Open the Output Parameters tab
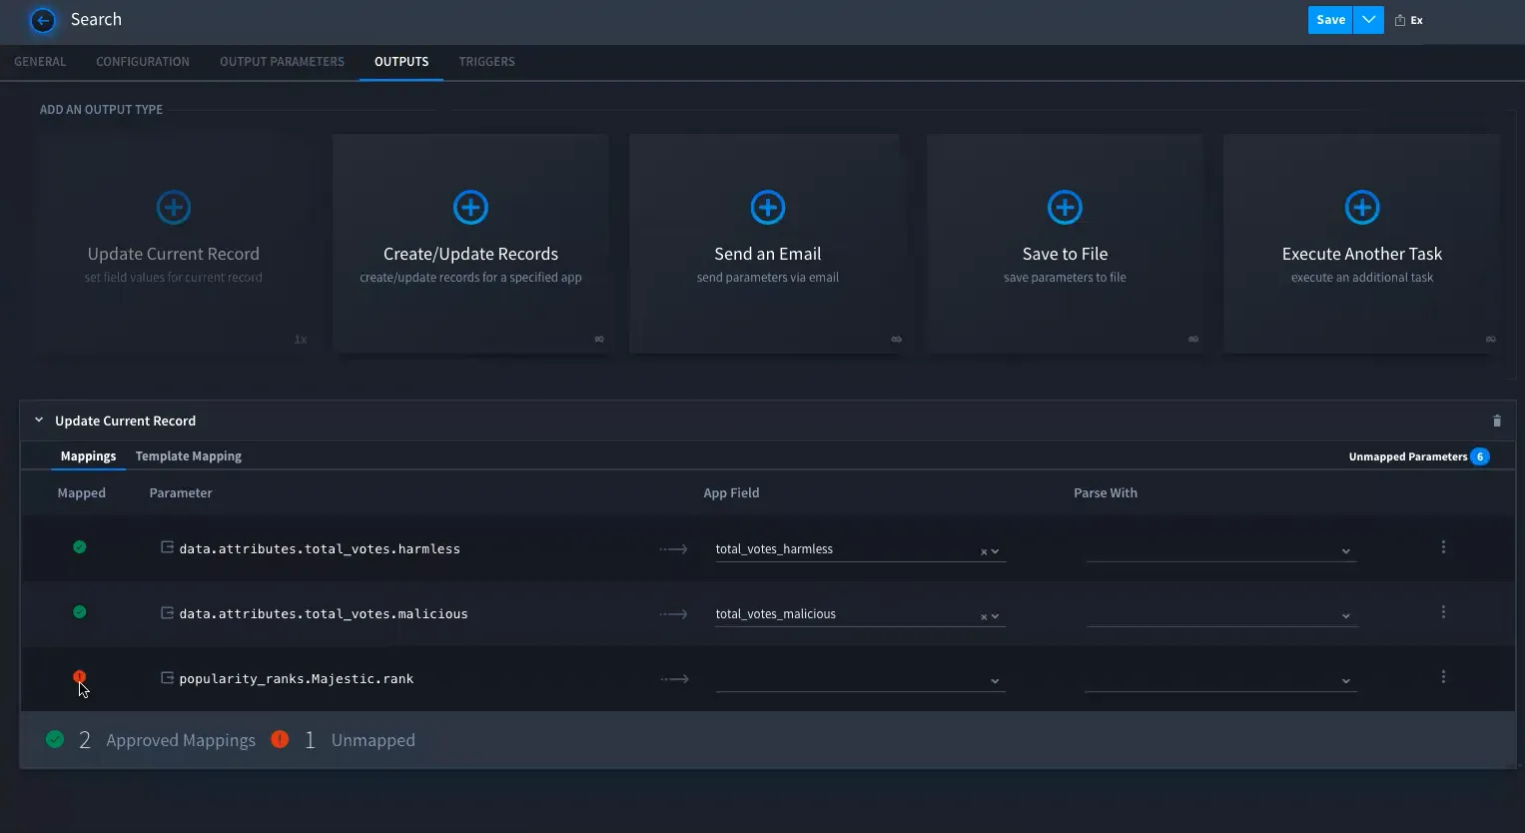 pos(283,62)
